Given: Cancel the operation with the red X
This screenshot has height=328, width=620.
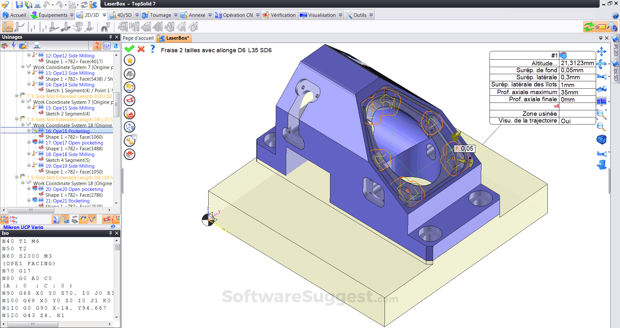Looking at the screenshot, I should coord(141,49).
